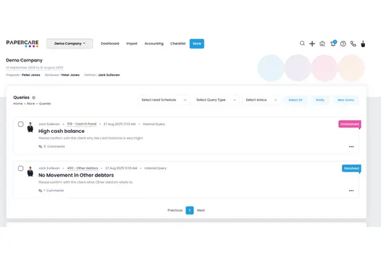
Task: Open No Movement in Other debtors title
Action: [76, 175]
